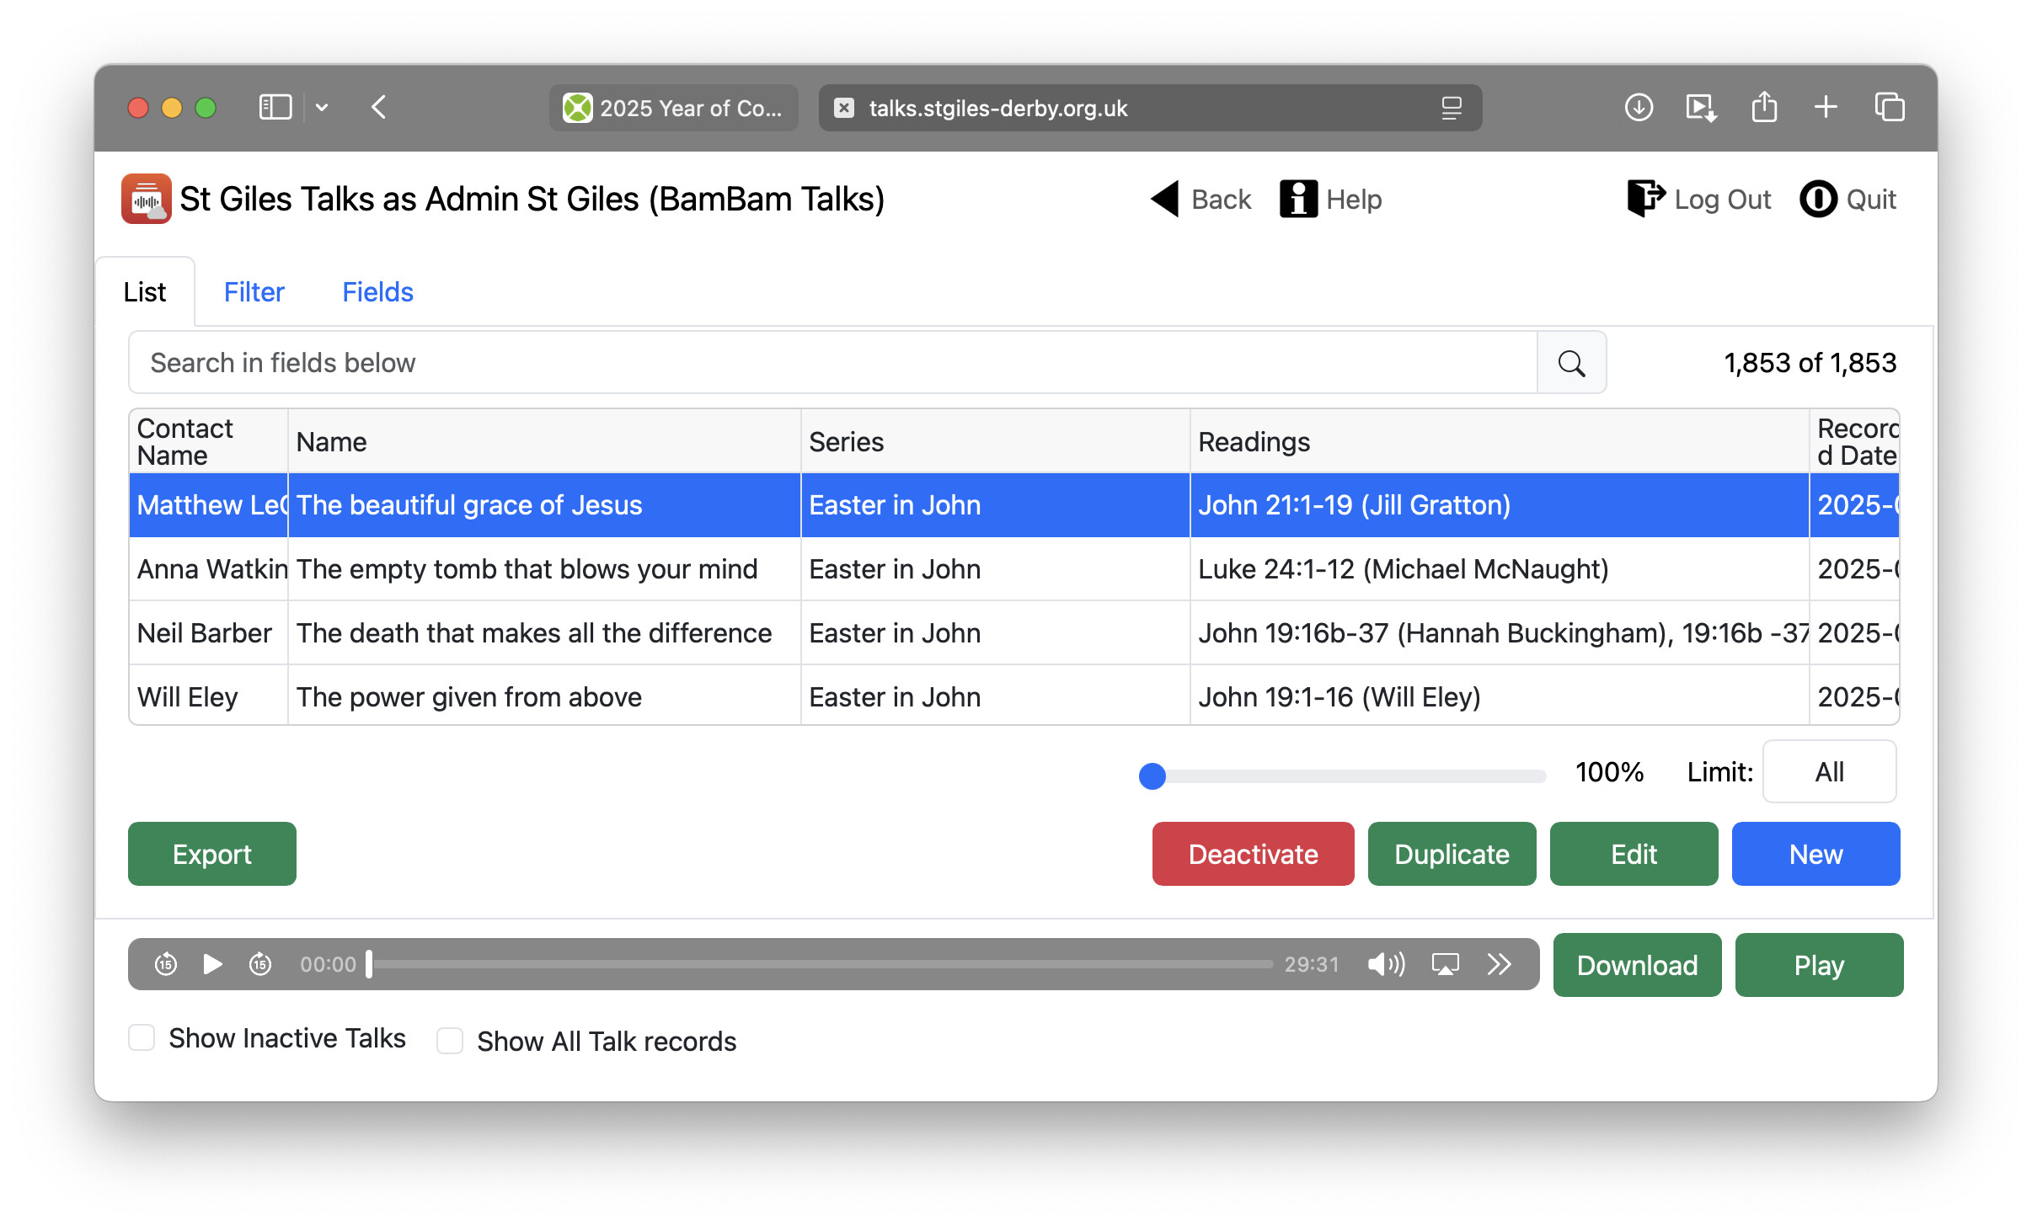Open more audio controls double chevron
The image size is (2032, 1226).
point(1500,964)
